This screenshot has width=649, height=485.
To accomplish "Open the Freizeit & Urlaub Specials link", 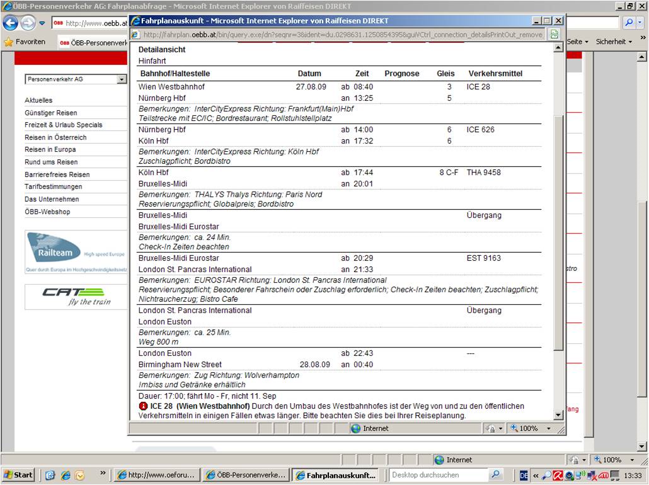I will [64, 125].
